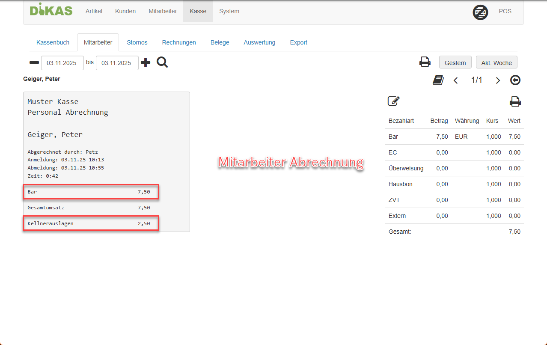Image resolution: width=547 pixels, height=345 pixels.
Task: Click the circled back arrow icon
Action: tap(515, 80)
